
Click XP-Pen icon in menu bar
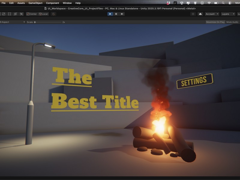click(175, 3)
